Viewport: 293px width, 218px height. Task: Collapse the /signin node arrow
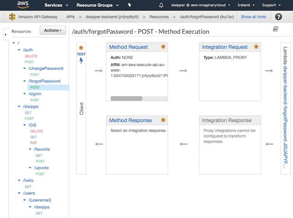(24, 94)
